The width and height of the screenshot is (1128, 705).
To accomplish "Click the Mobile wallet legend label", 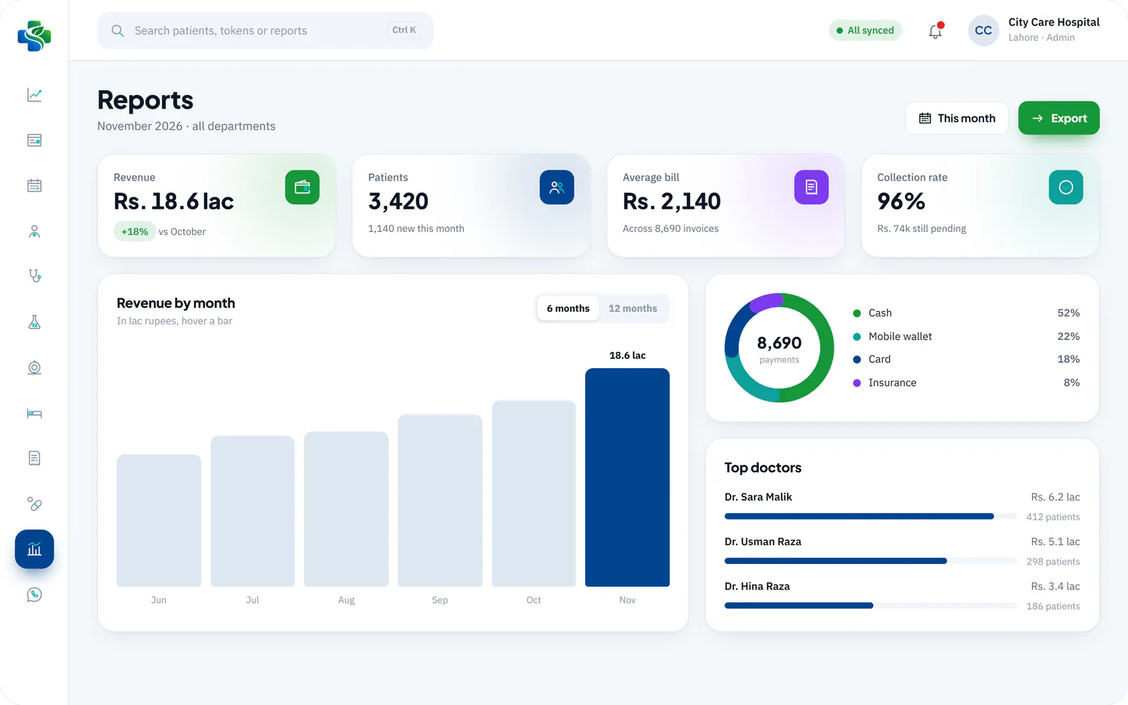I will point(900,336).
